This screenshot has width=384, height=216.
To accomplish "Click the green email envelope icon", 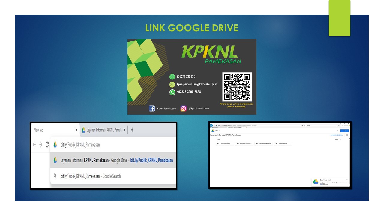I will [x=172, y=85].
